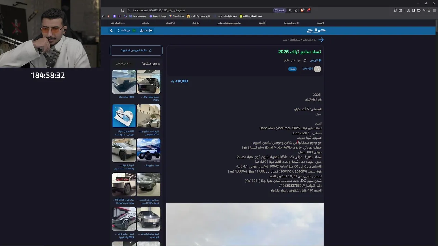This screenshot has height=246, width=438.
Task: Click the listing title تسلا سايبر تراك 2025
Action: pos(299,52)
